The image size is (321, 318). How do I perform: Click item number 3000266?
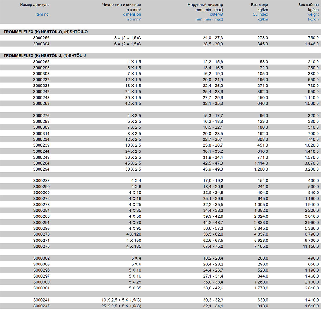point(41,192)
